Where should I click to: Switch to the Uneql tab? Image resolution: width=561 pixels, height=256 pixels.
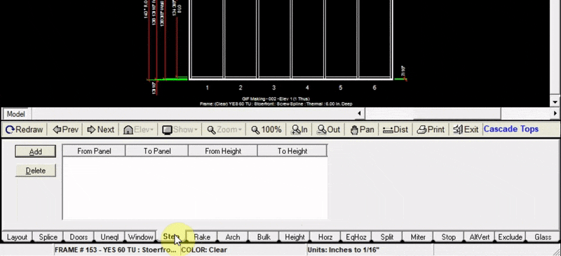click(x=110, y=237)
